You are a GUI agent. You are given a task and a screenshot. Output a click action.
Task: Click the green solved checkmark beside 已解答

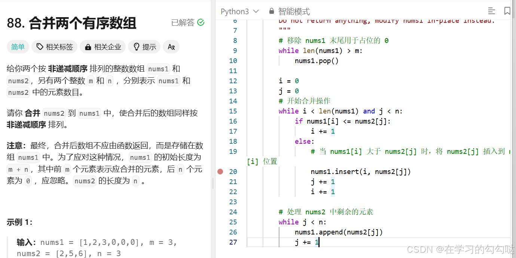201,22
